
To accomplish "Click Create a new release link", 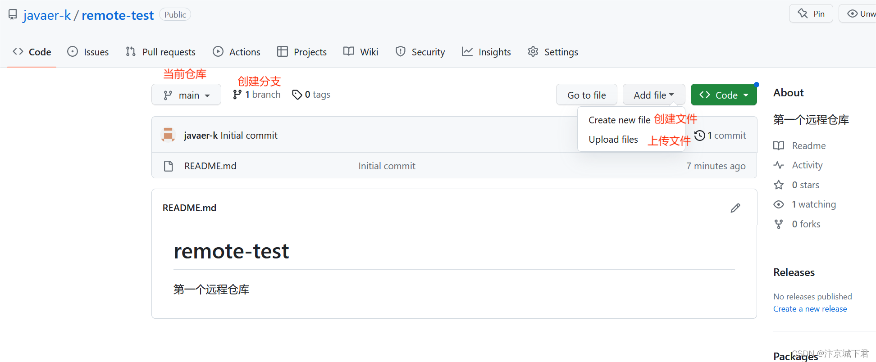I will pos(810,309).
